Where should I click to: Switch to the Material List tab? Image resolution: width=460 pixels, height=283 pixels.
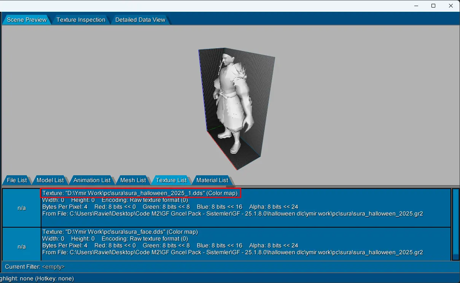pyautogui.click(x=212, y=180)
